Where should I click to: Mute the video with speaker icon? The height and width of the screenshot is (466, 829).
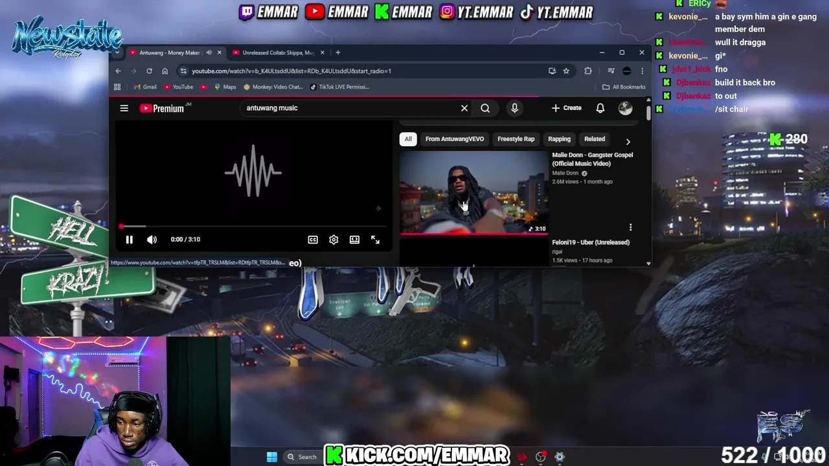pos(152,239)
